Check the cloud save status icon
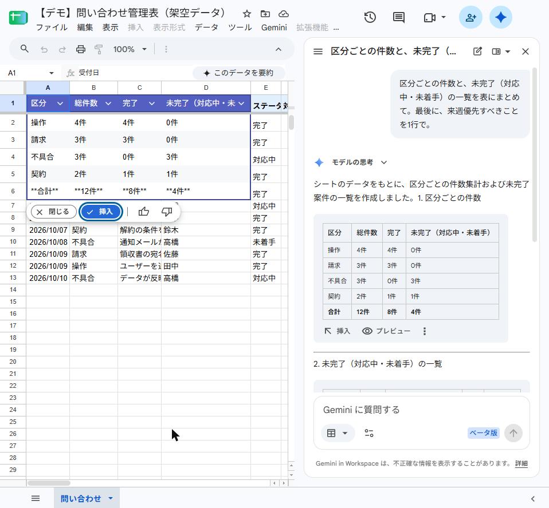 [x=283, y=14]
